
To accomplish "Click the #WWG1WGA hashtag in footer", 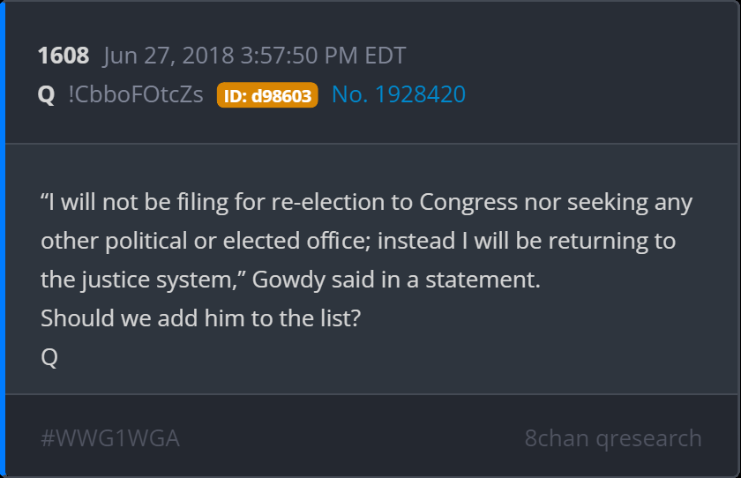I will tap(110, 438).
